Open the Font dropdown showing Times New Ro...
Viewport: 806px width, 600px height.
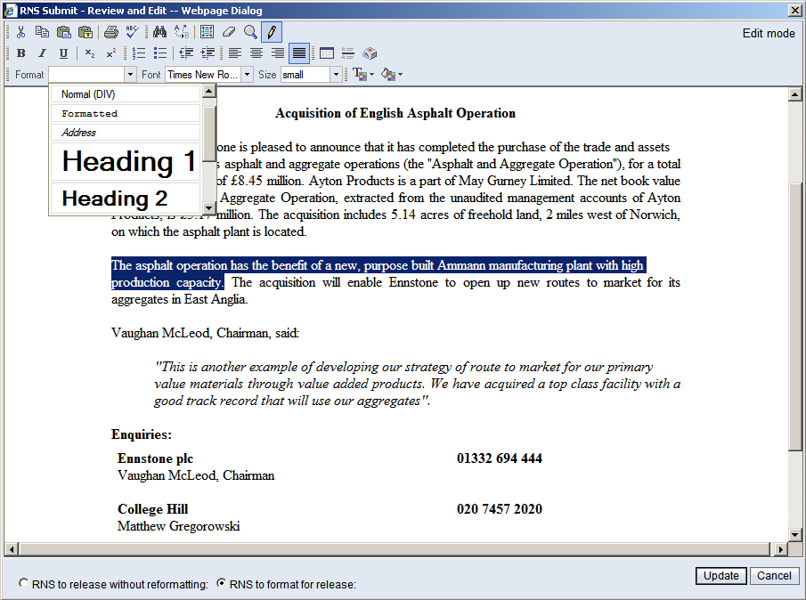[x=203, y=75]
